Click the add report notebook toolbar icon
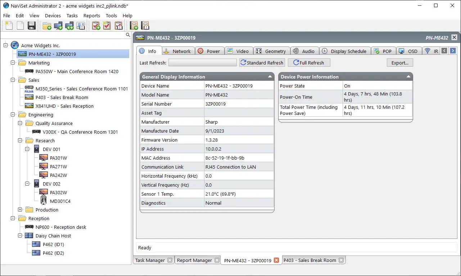 click(x=134, y=26)
